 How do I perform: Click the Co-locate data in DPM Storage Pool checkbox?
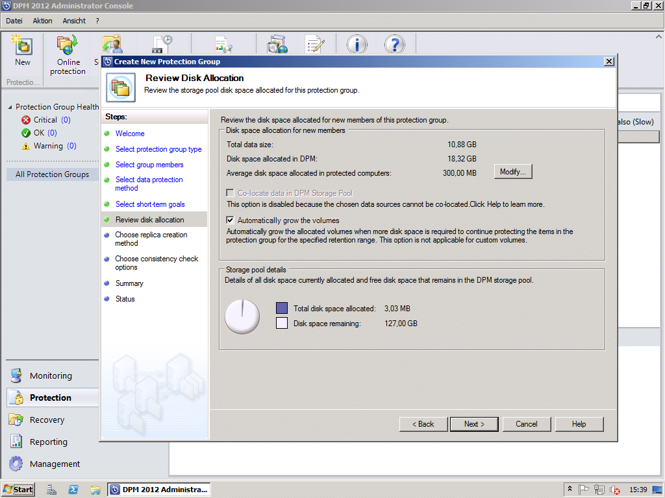pos(230,193)
